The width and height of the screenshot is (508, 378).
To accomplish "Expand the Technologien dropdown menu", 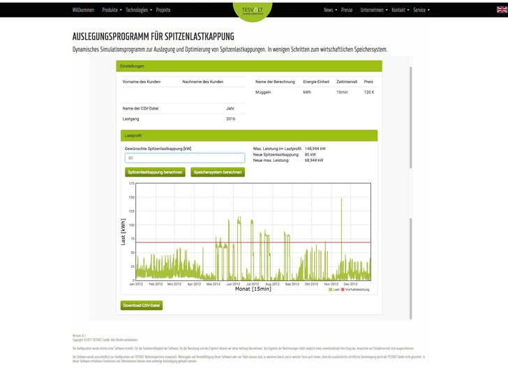I will pyautogui.click(x=139, y=10).
